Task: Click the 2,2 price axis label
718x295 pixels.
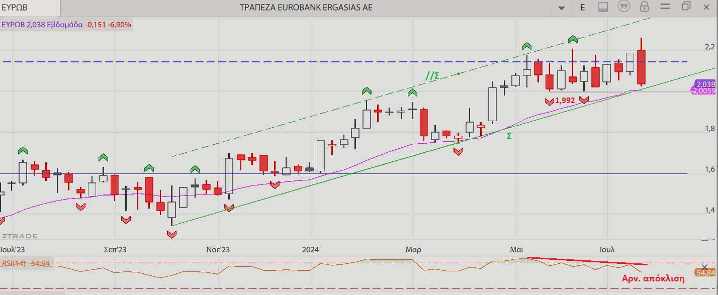Action: pyautogui.click(x=710, y=47)
